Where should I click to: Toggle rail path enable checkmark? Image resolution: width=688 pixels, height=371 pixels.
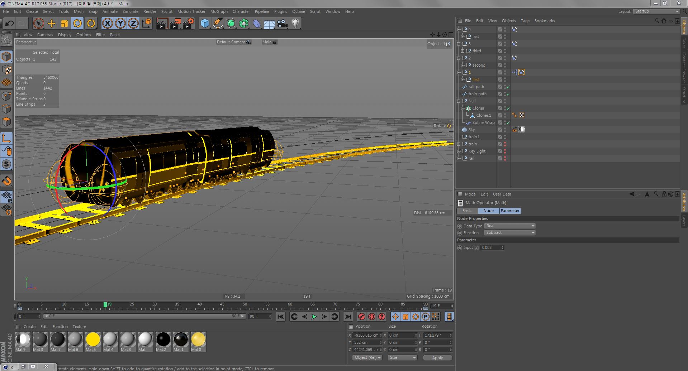click(508, 87)
